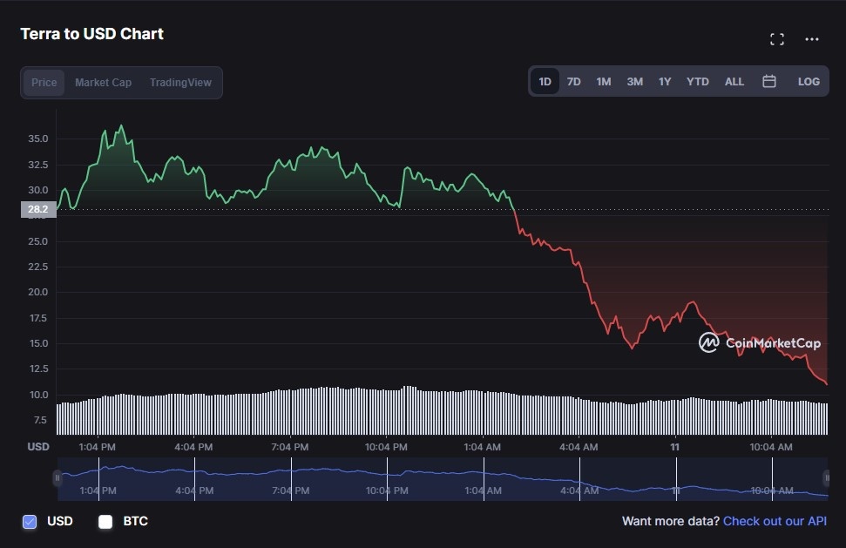This screenshot has height=548, width=846.
Task: Open fullscreen chart view icon
Action: (776, 39)
